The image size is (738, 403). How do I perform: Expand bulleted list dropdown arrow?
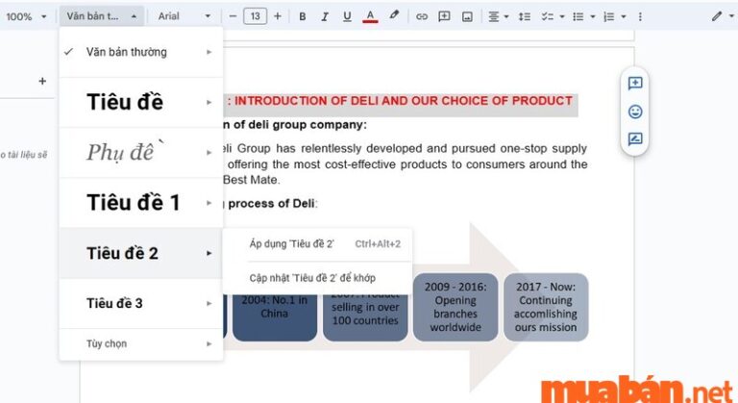[x=593, y=16]
